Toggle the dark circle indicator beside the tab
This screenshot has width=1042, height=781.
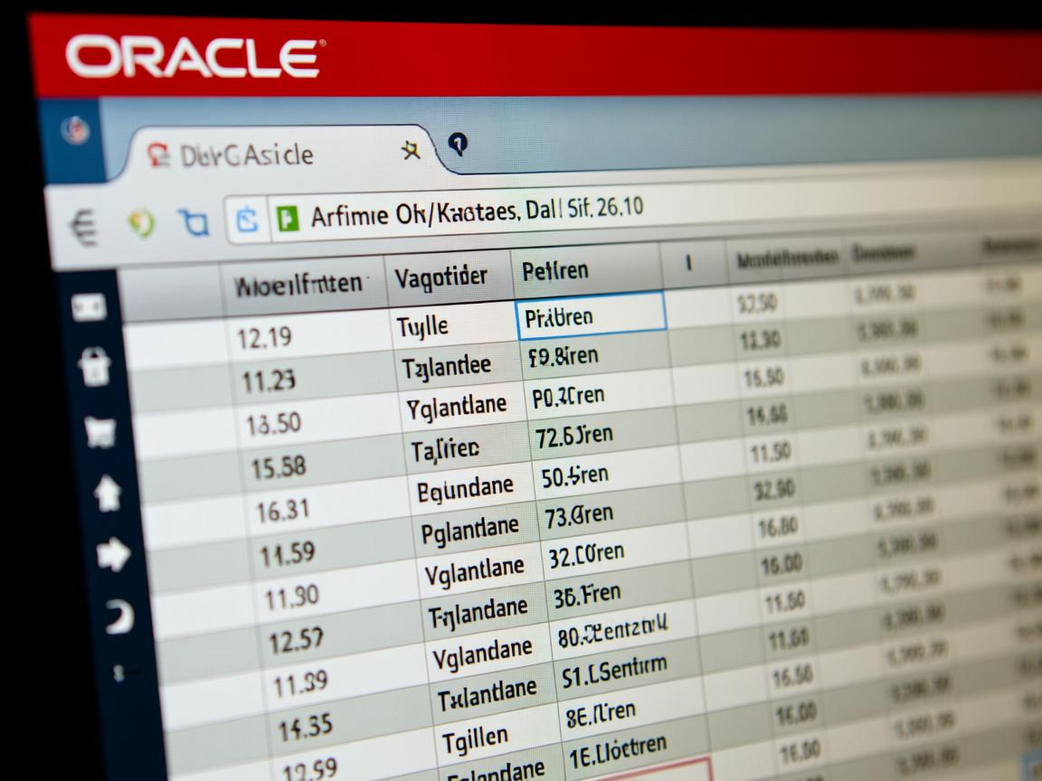click(x=459, y=144)
